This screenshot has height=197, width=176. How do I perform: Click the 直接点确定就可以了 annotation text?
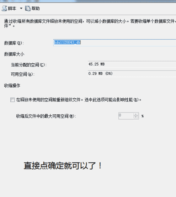[x=63, y=166]
